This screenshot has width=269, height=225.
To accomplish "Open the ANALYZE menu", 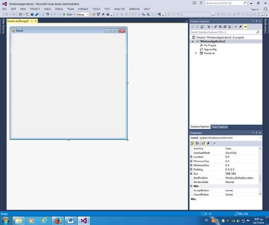I will [120, 9].
